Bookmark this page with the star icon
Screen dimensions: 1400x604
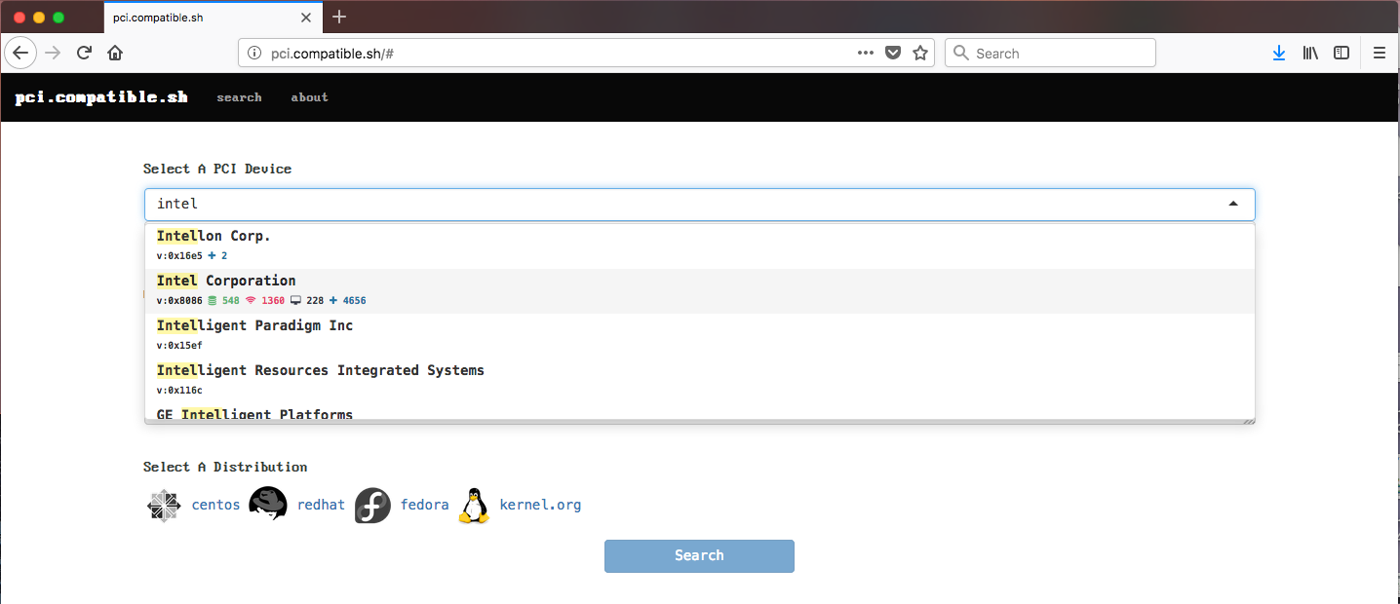click(x=919, y=53)
